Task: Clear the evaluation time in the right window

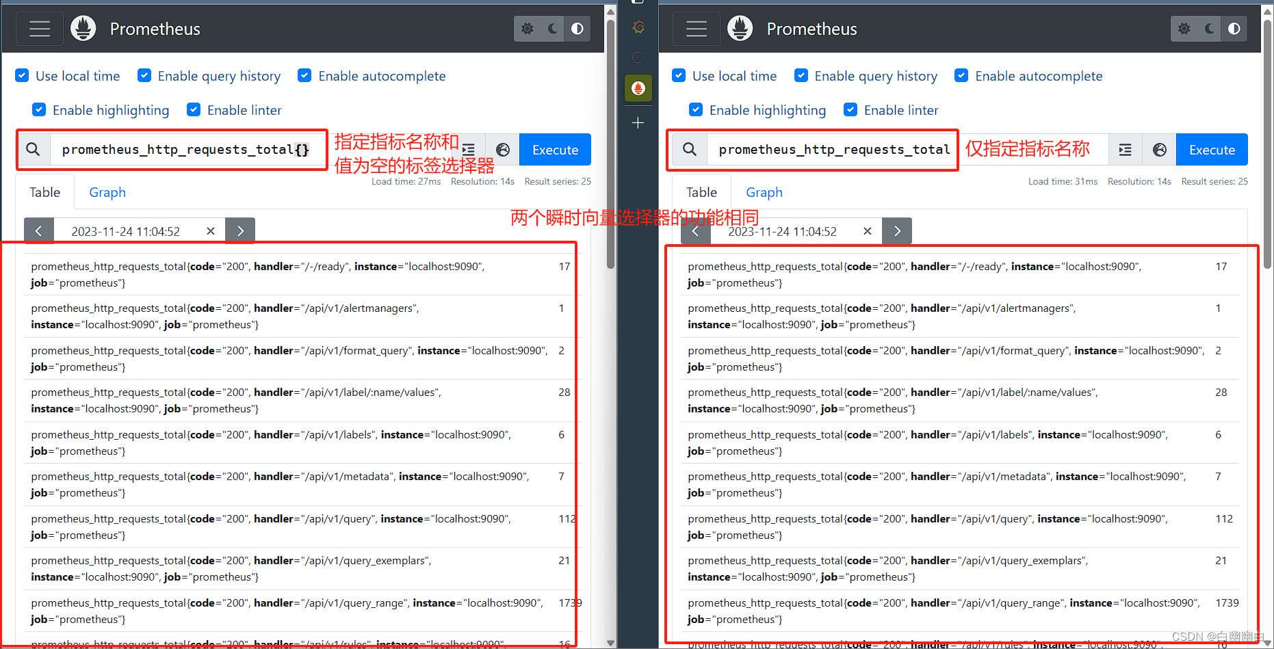Action: point(868,231)
